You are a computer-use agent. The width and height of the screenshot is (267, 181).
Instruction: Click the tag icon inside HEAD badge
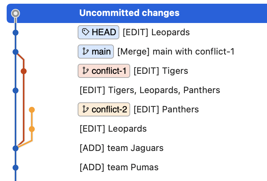click(85, 32)
